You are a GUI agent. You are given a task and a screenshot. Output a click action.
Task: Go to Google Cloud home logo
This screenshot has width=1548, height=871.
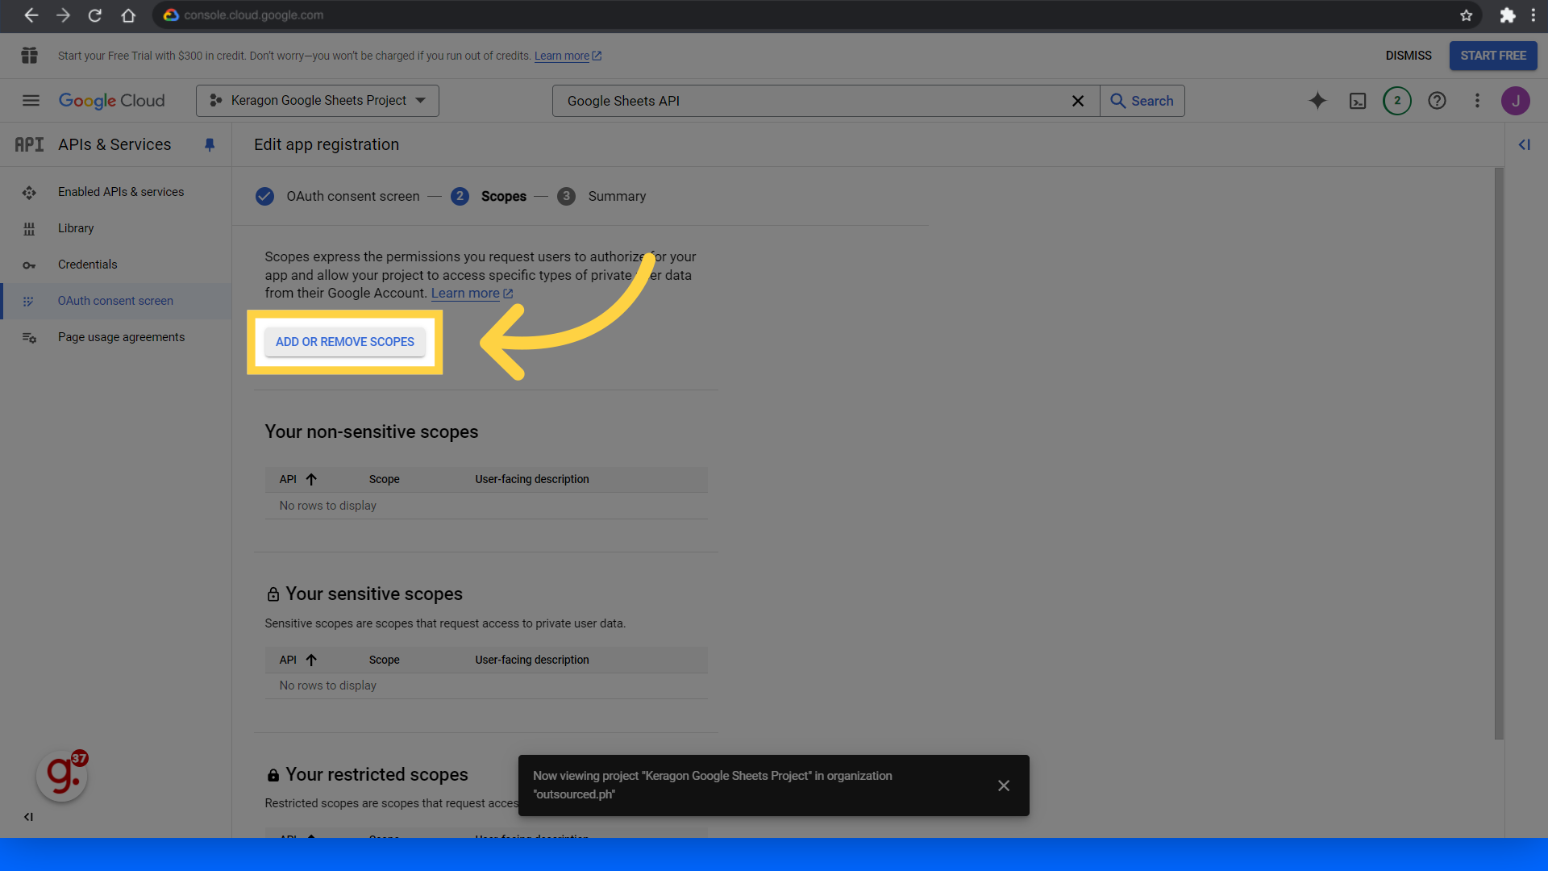click(111, 101)
